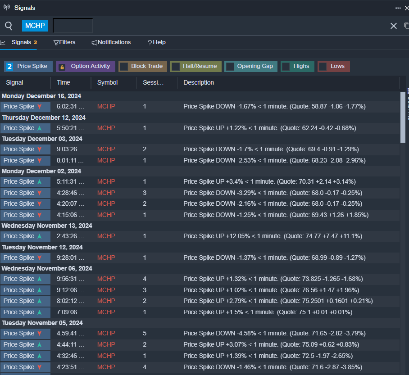Click the lock icon on Option Activity

coord(62,67)
